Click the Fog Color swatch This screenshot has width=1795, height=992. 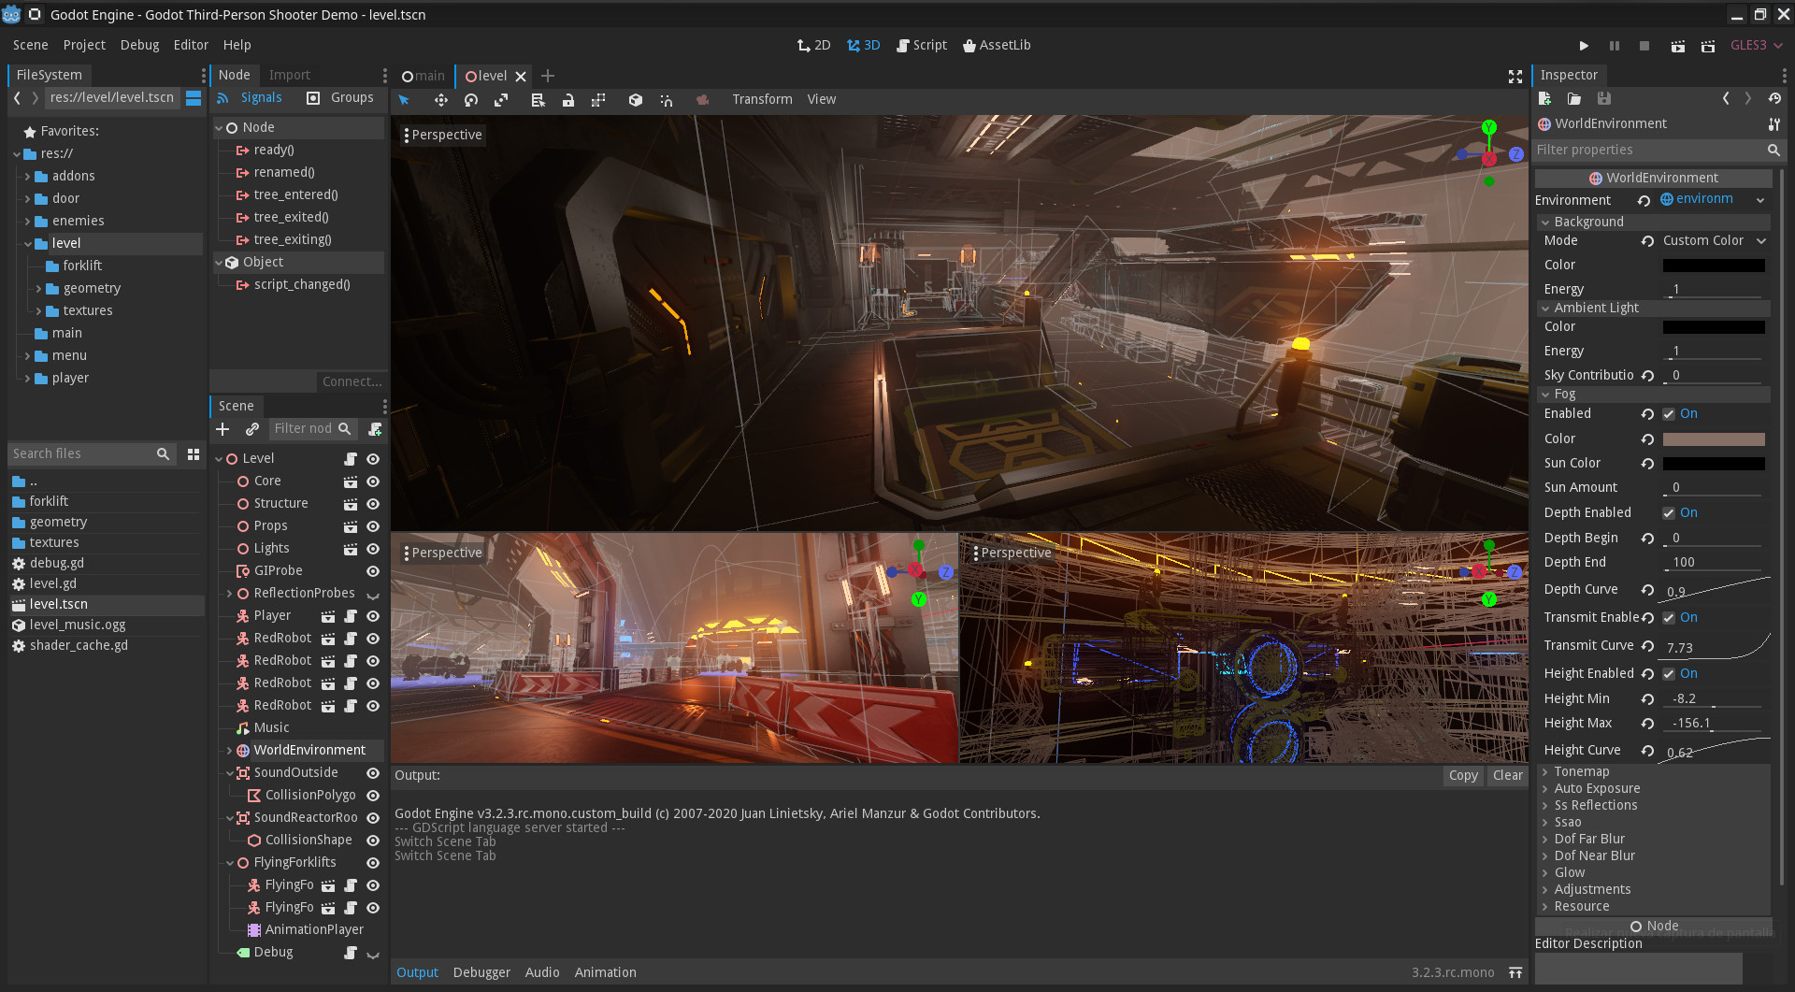click(1714, 439)
